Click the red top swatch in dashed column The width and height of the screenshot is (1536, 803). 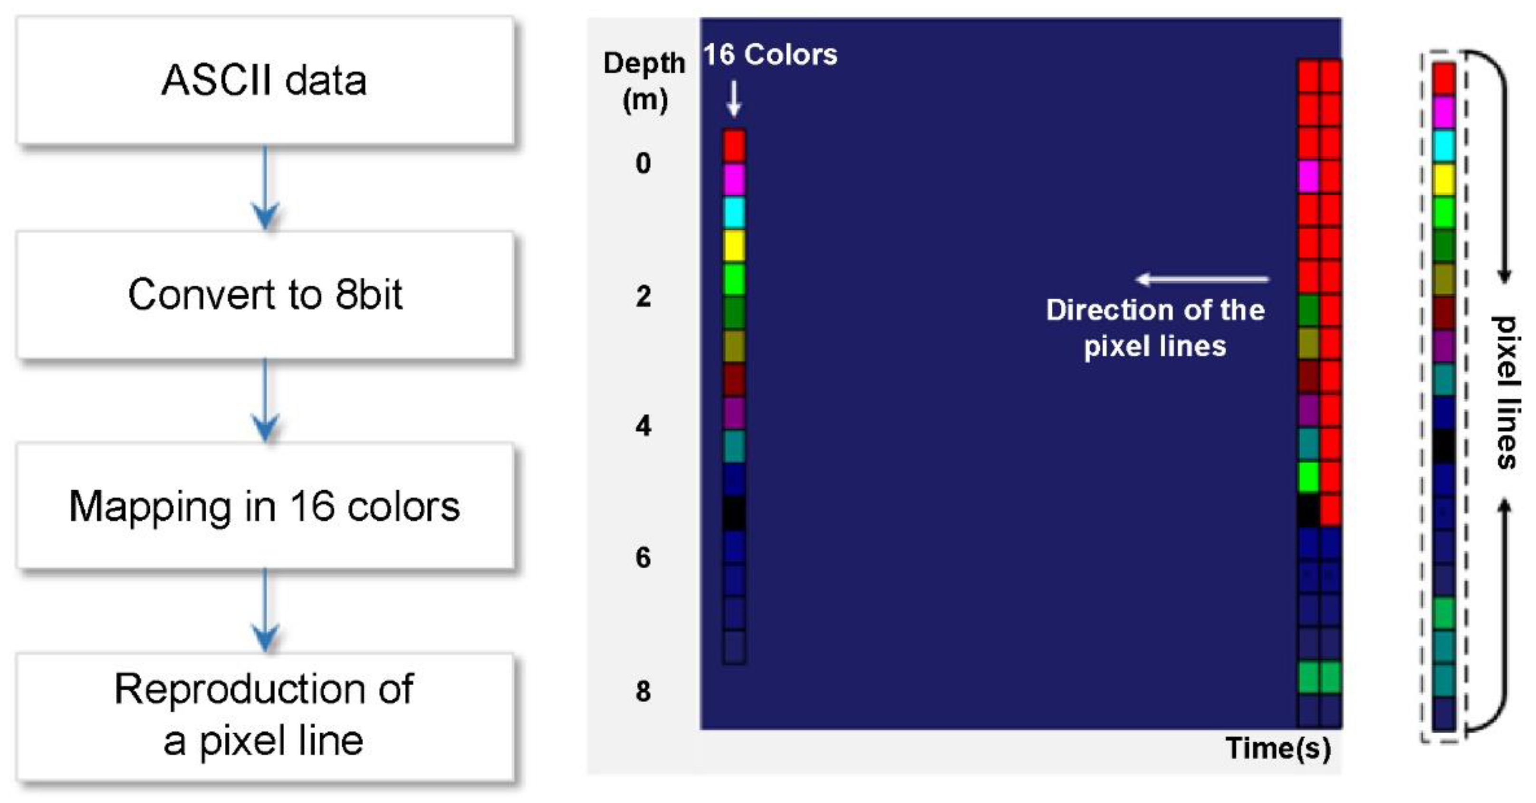pos(1444,79)
